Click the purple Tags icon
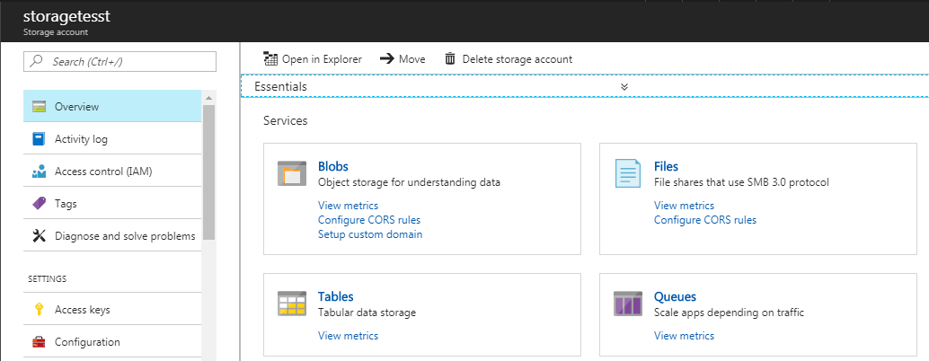This screenshot has width=929, height=361. [40, 204]
